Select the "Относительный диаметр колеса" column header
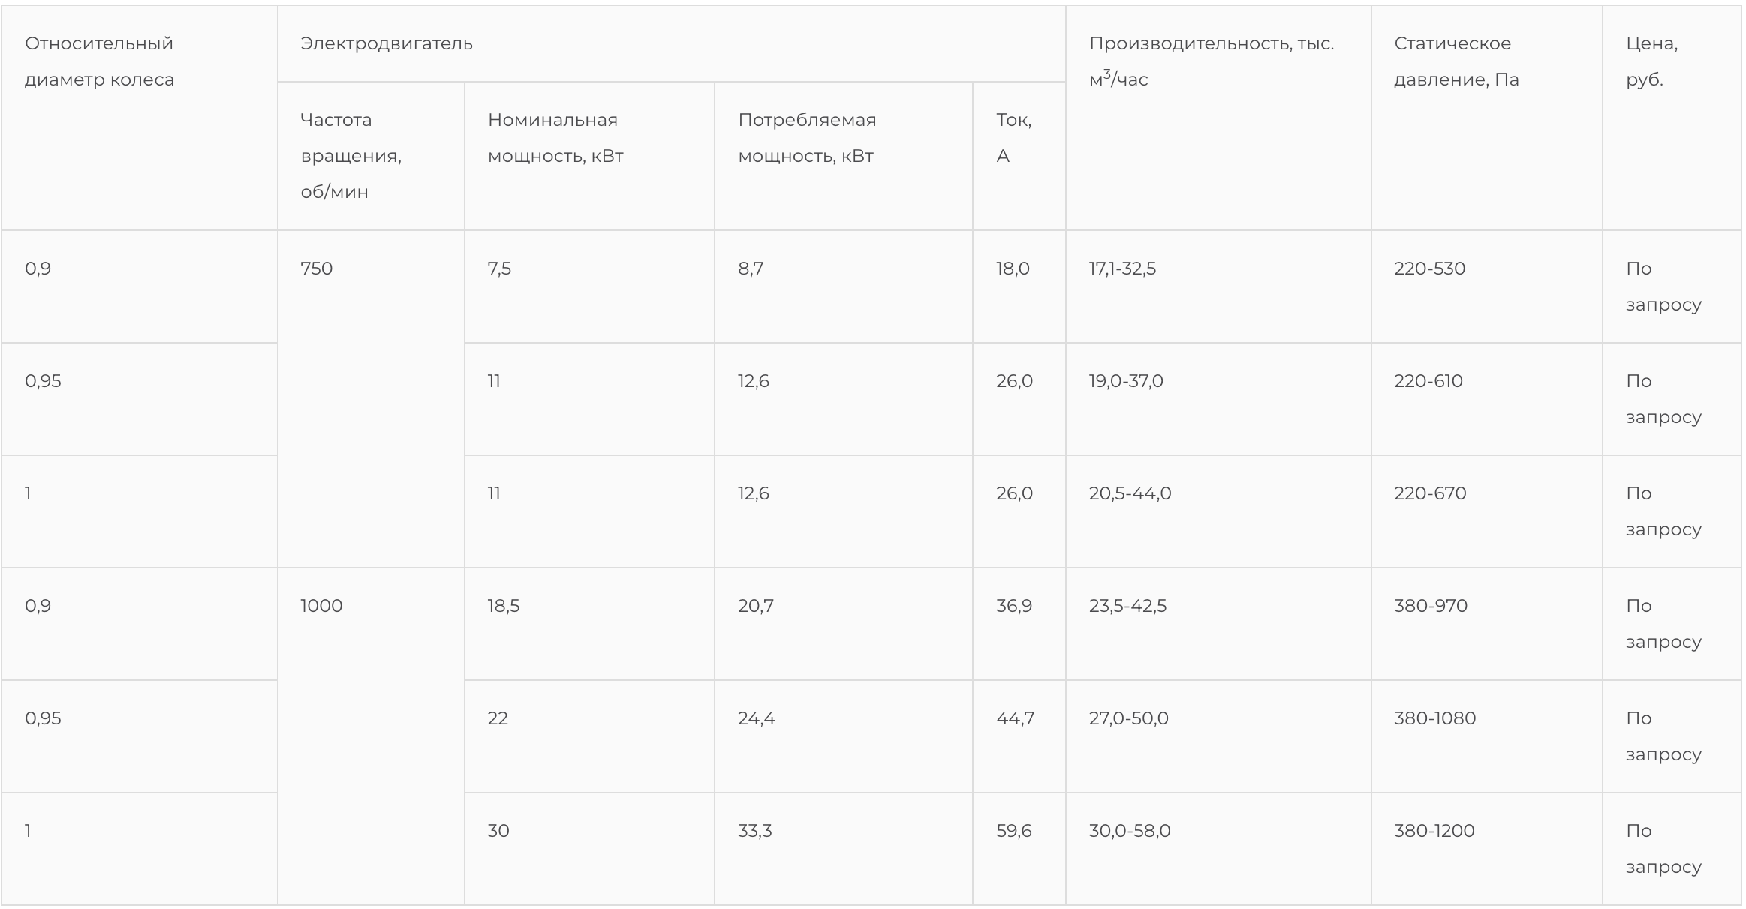 pyautogui.click(x=99, y=61)
